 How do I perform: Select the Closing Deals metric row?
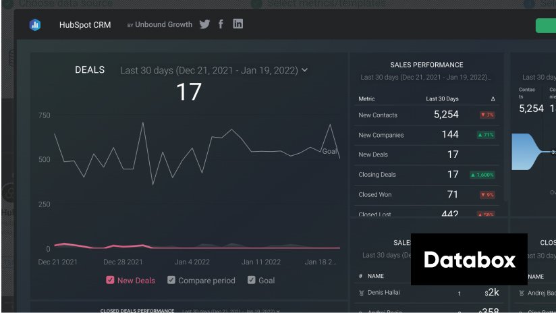point(426,175)
